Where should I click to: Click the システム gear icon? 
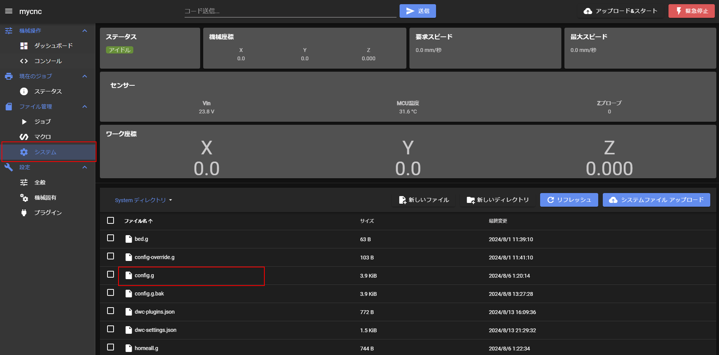(x=24, y=152)
